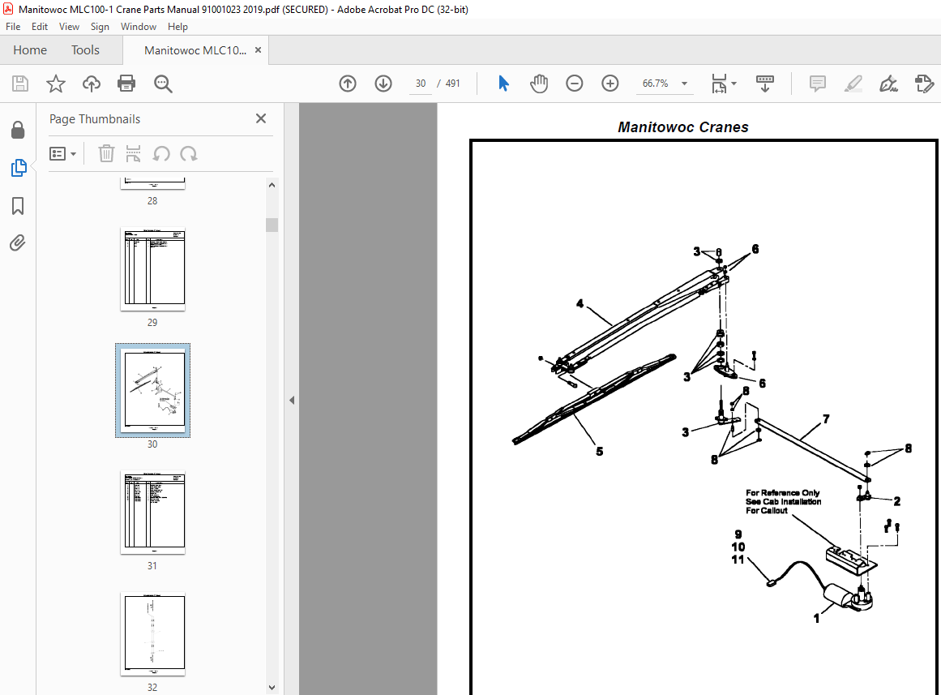The height and width of the screenshot is (695, 941).
Task: Select page 31 thumbnail
Action: (153, 513)
